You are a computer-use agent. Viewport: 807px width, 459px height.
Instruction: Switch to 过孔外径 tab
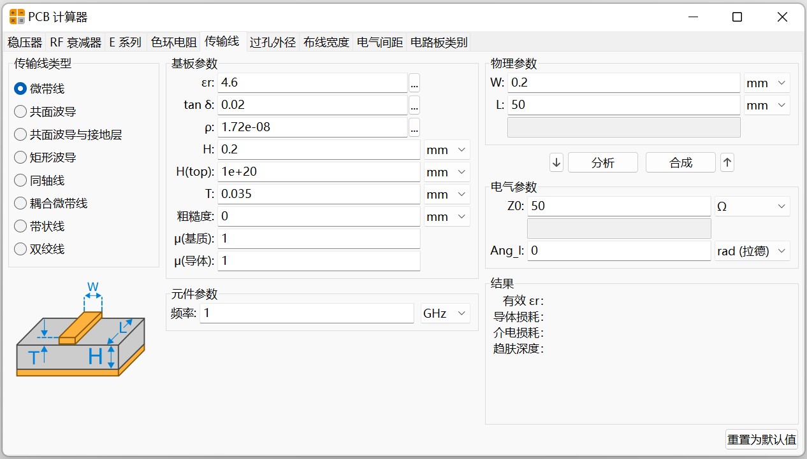pos(273,43)
